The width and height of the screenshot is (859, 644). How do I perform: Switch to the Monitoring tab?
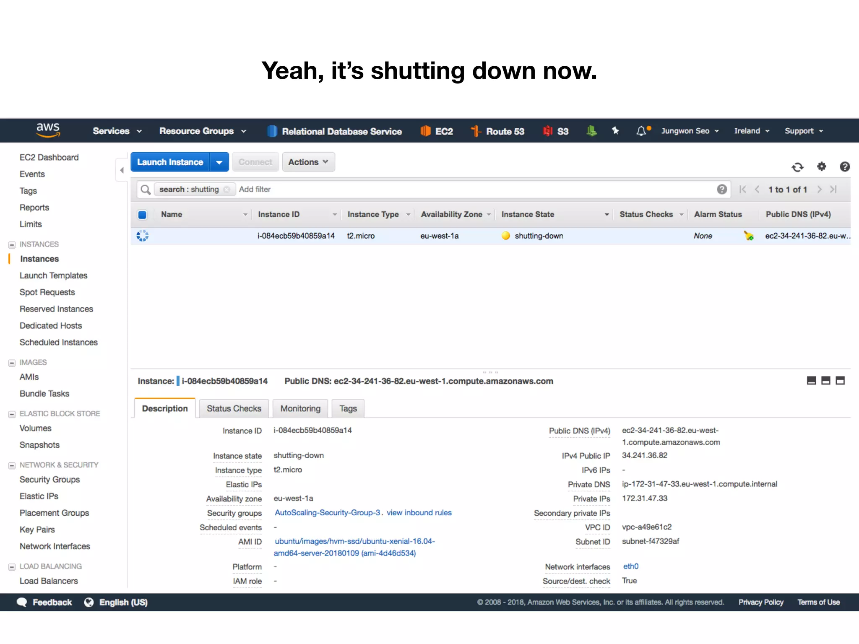tap(300, 408)
